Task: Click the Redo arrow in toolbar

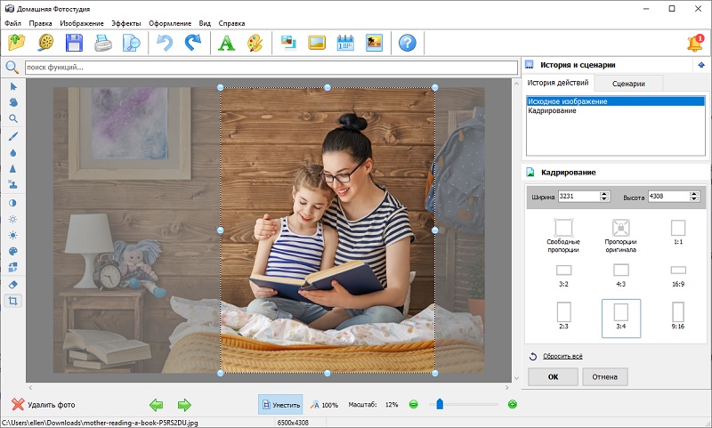Action: click(192, 42)
